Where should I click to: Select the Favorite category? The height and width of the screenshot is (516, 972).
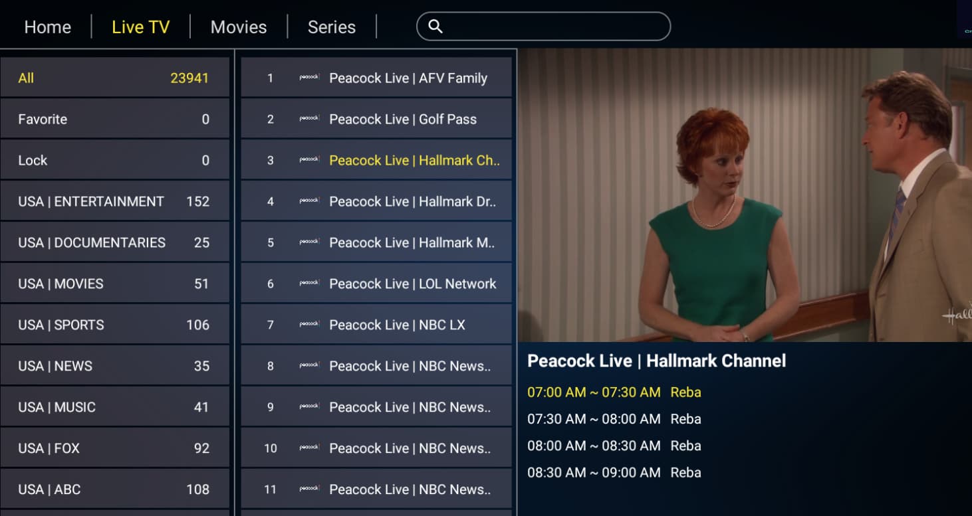115,119
